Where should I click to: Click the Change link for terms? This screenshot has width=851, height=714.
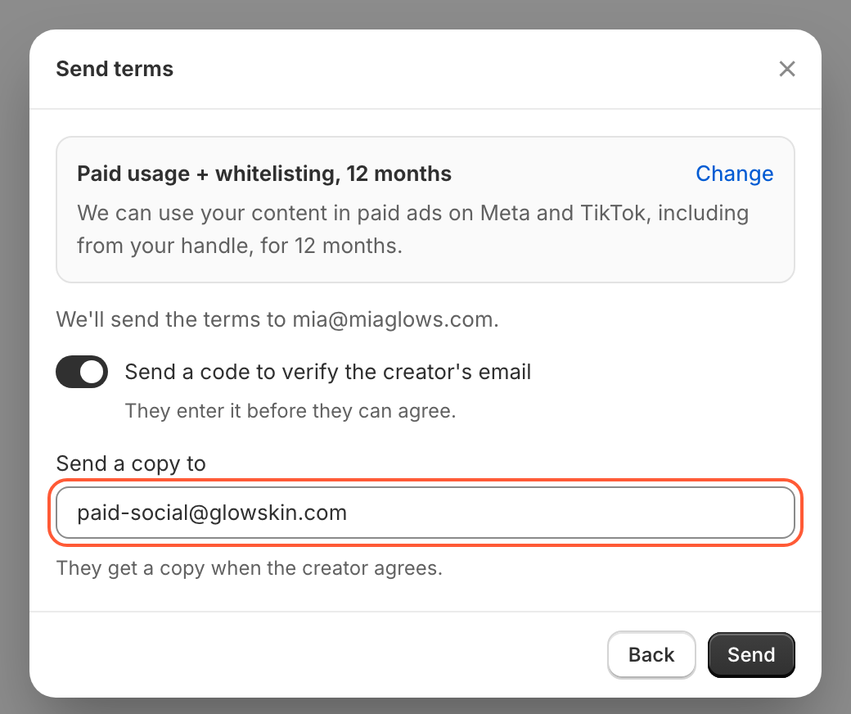pos(734,174)
